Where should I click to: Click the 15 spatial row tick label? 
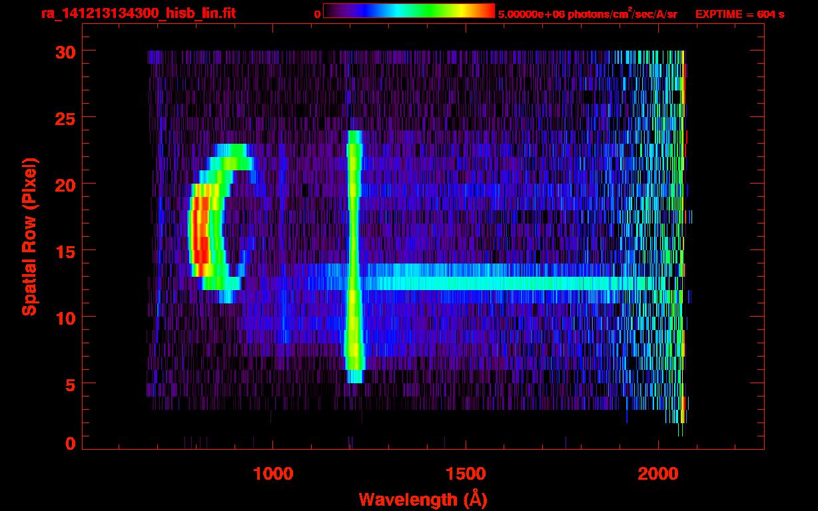tap(65, 251)
